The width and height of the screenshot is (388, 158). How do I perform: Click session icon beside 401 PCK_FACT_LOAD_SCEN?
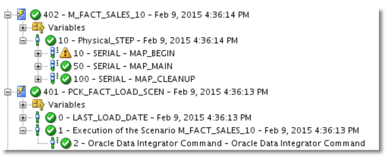(22, 92)
